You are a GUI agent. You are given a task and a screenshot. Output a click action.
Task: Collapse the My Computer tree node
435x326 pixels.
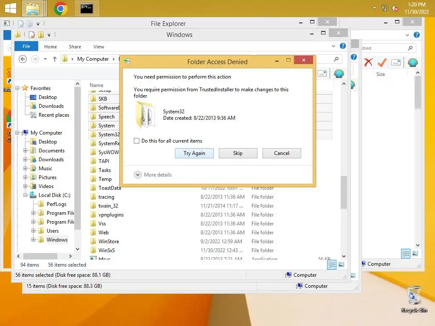pyautogui.click(x=17, y=133)
